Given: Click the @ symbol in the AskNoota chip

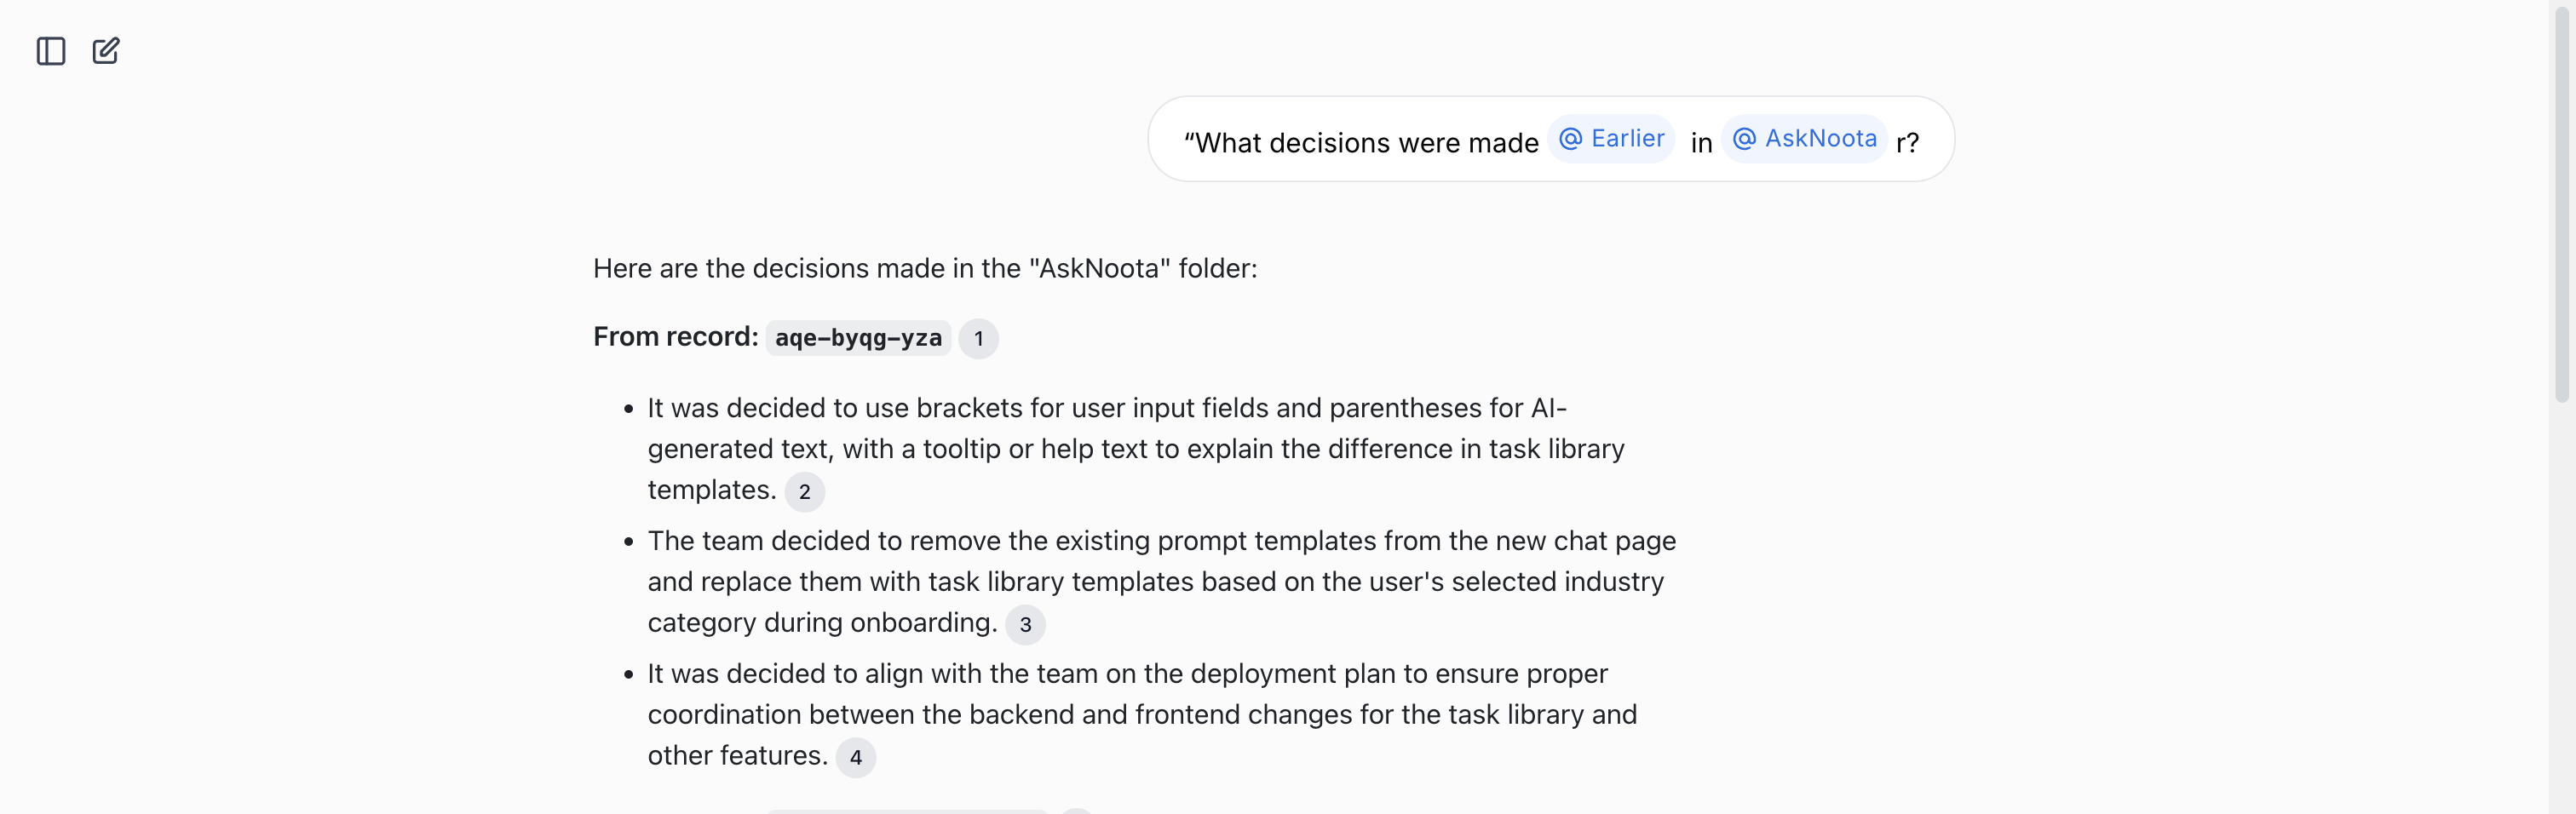Looking at the screenshot, I should (1744, 139).
